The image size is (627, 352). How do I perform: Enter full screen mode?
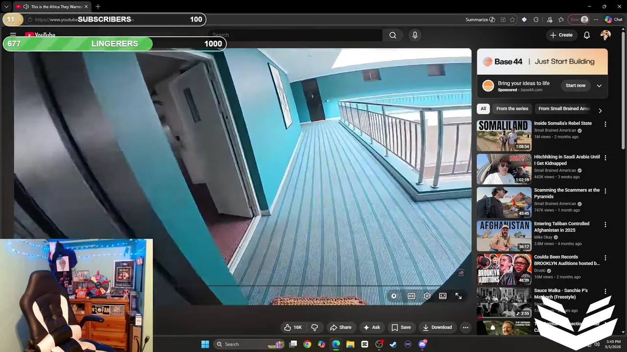pyautogui.click(x=458, y=296)
